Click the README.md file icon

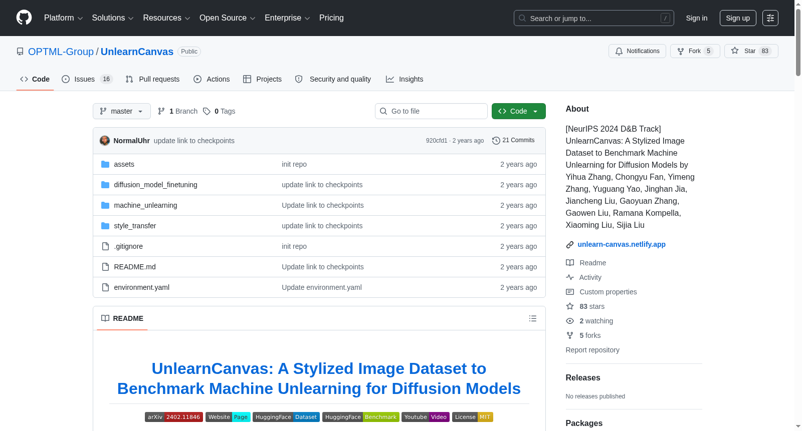105,267
